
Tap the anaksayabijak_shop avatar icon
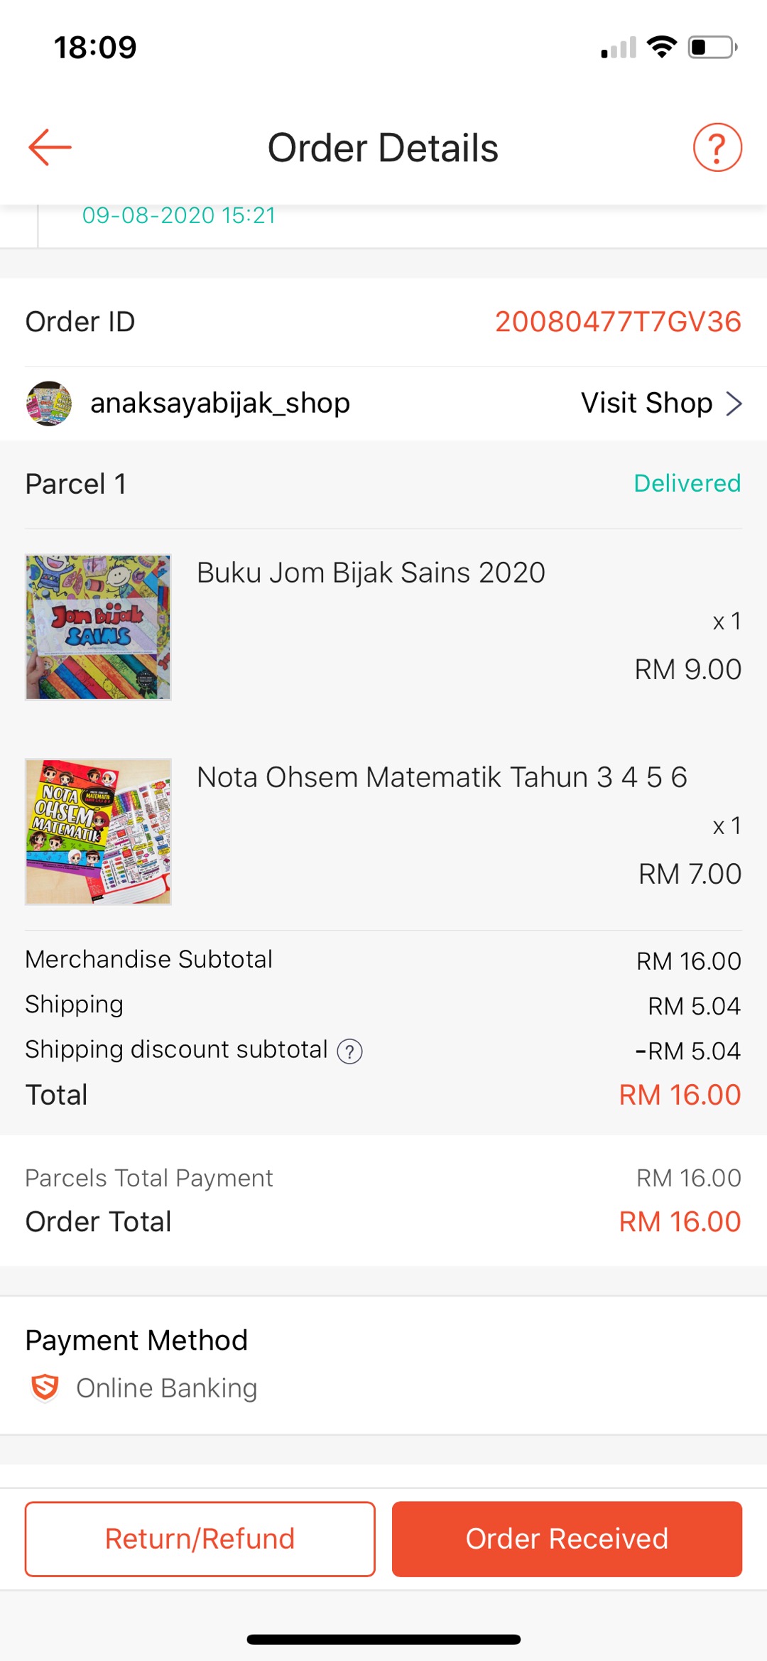click(x=49, y=404)
